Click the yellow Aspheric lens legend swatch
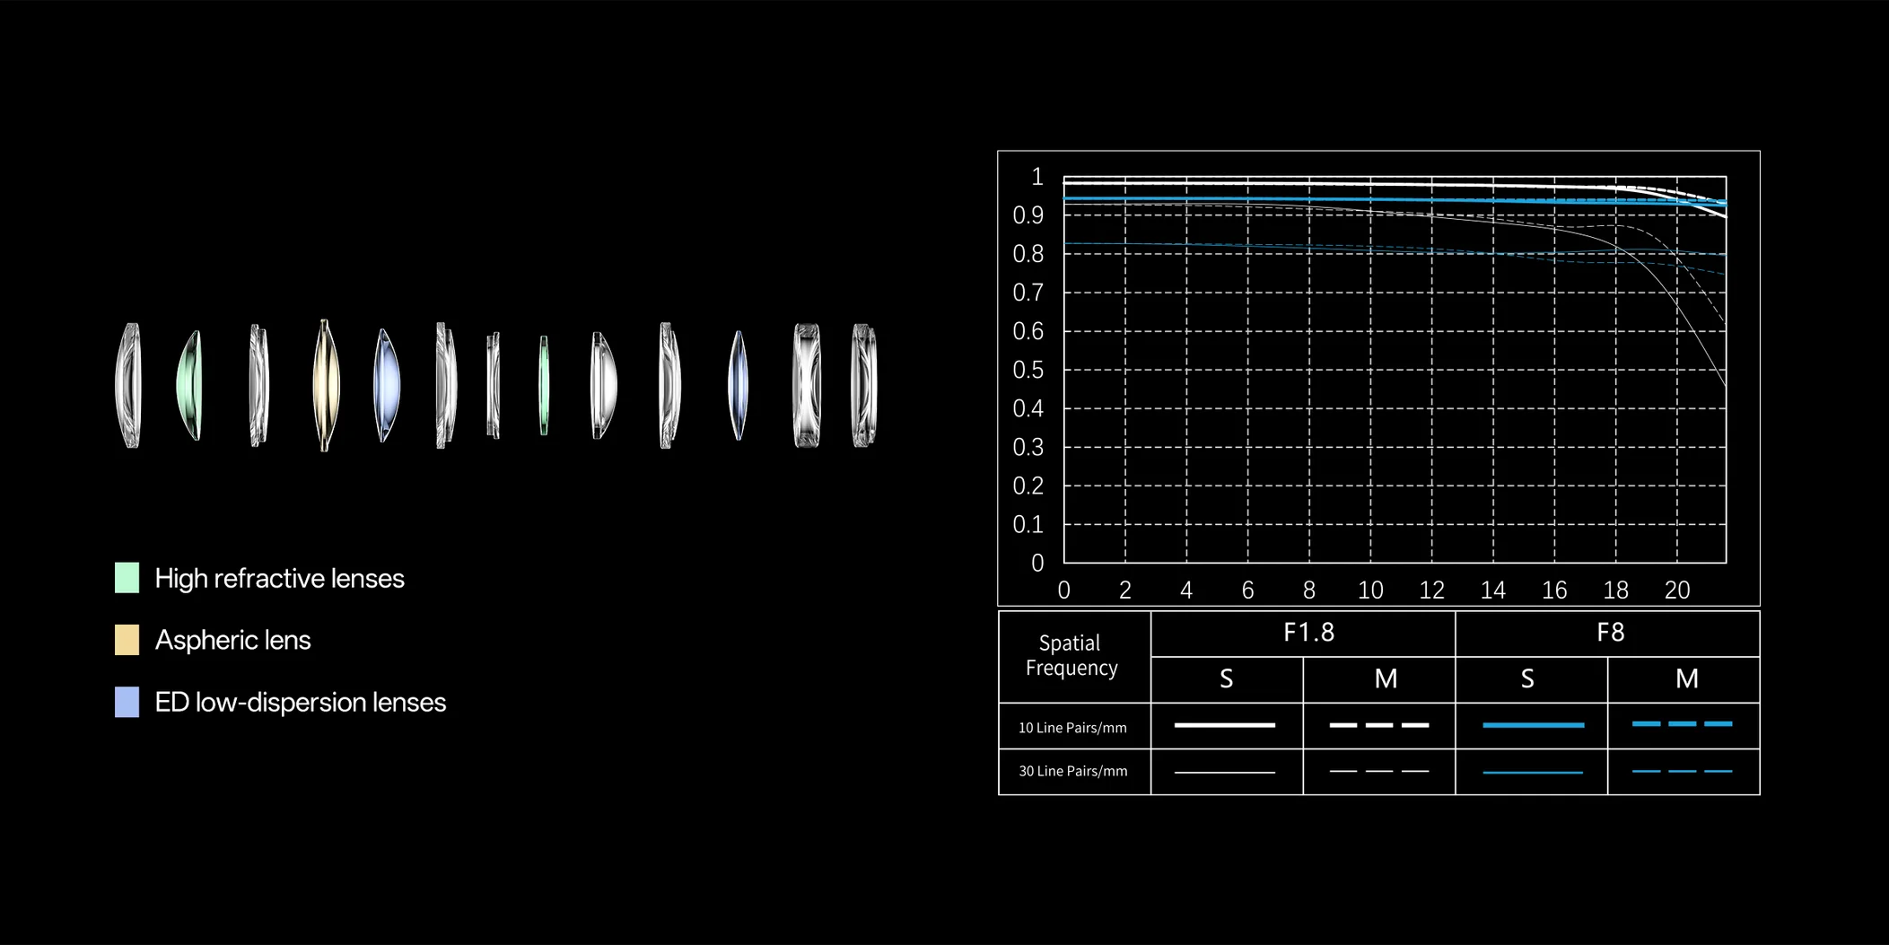Screen dimensions: 1889x945 127,640
